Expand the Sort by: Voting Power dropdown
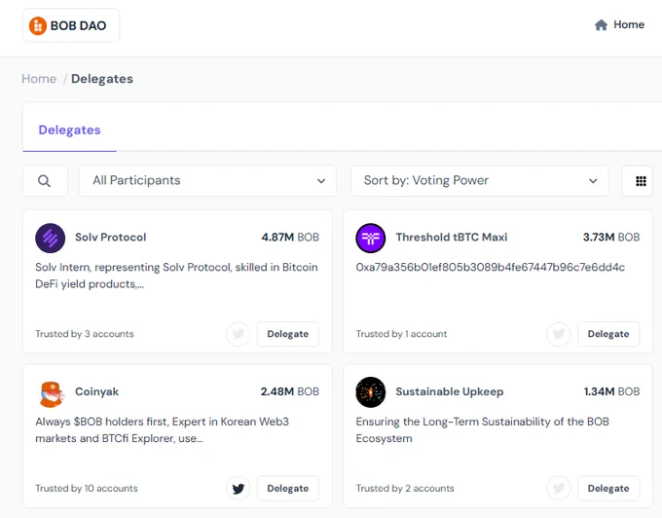Viewport: 662px width, 518px height. 480,181
